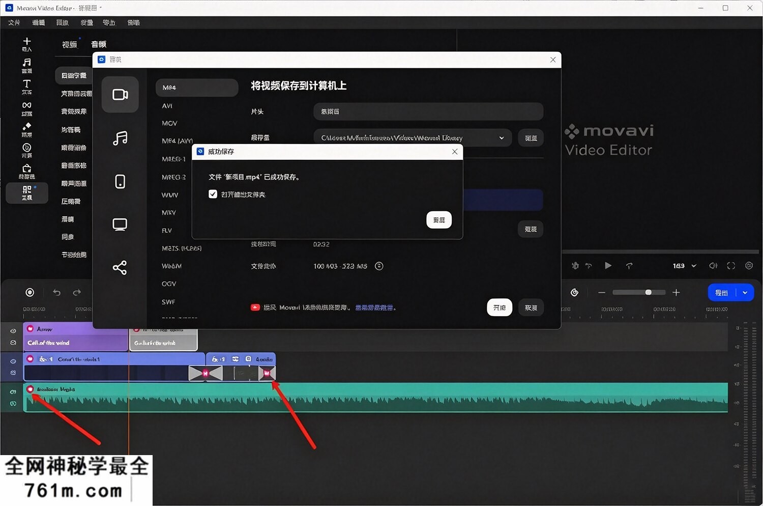Choose the smartphone device export category

pyautogui.click(x=120, y=181)
